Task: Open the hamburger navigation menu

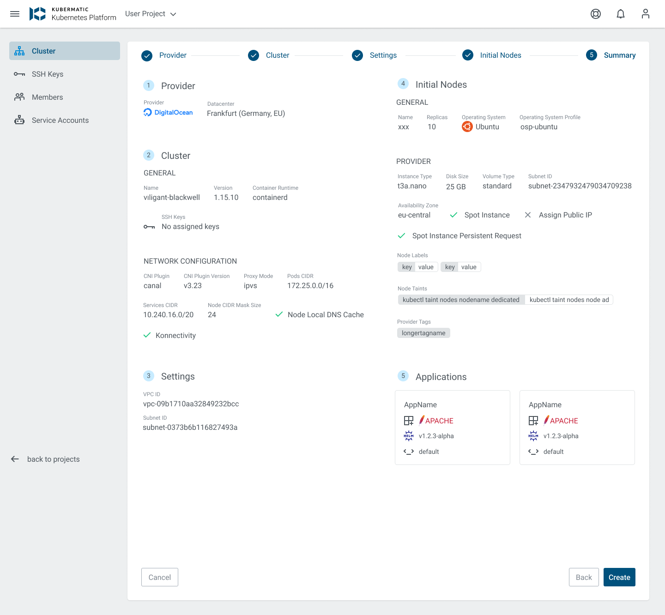Action: coord(15,14)
